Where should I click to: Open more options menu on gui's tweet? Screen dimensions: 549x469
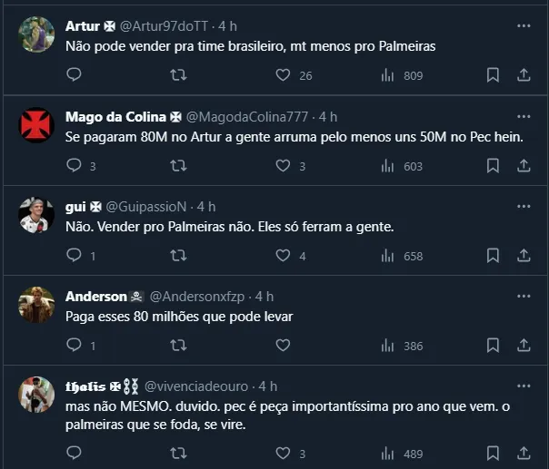coord(523,207)
